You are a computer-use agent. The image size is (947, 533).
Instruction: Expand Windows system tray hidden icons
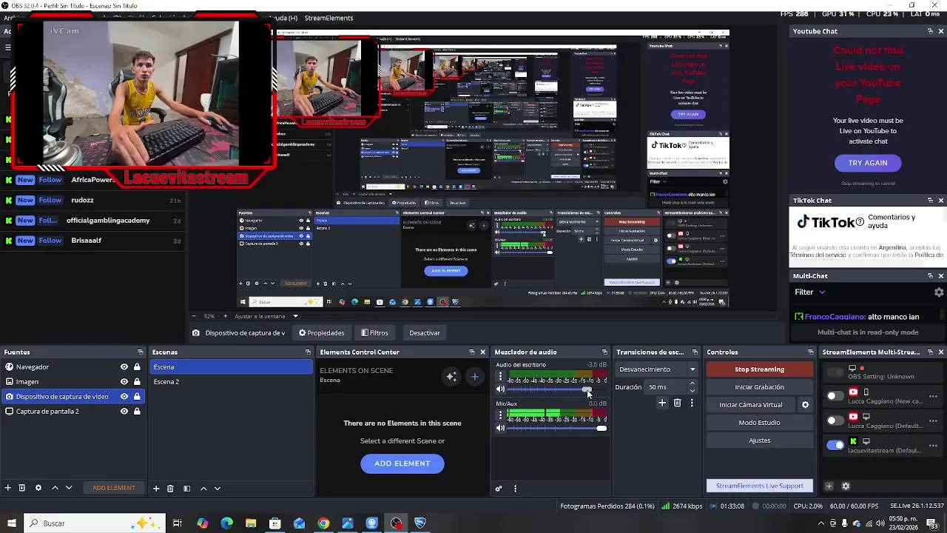[x=820, y=523]
